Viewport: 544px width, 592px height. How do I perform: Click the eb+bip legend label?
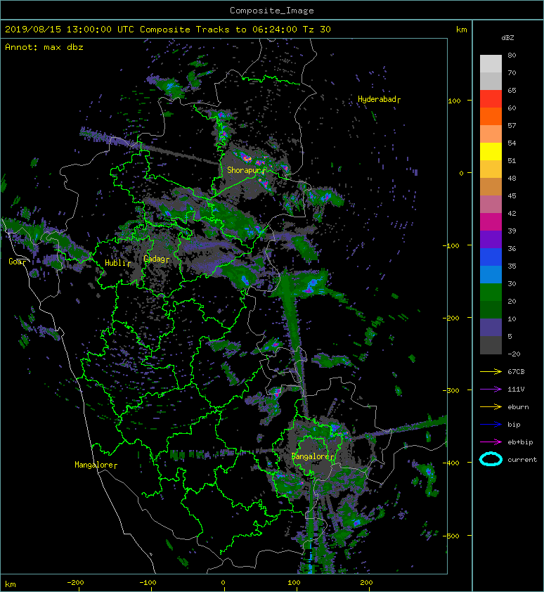tap(520, 442)
